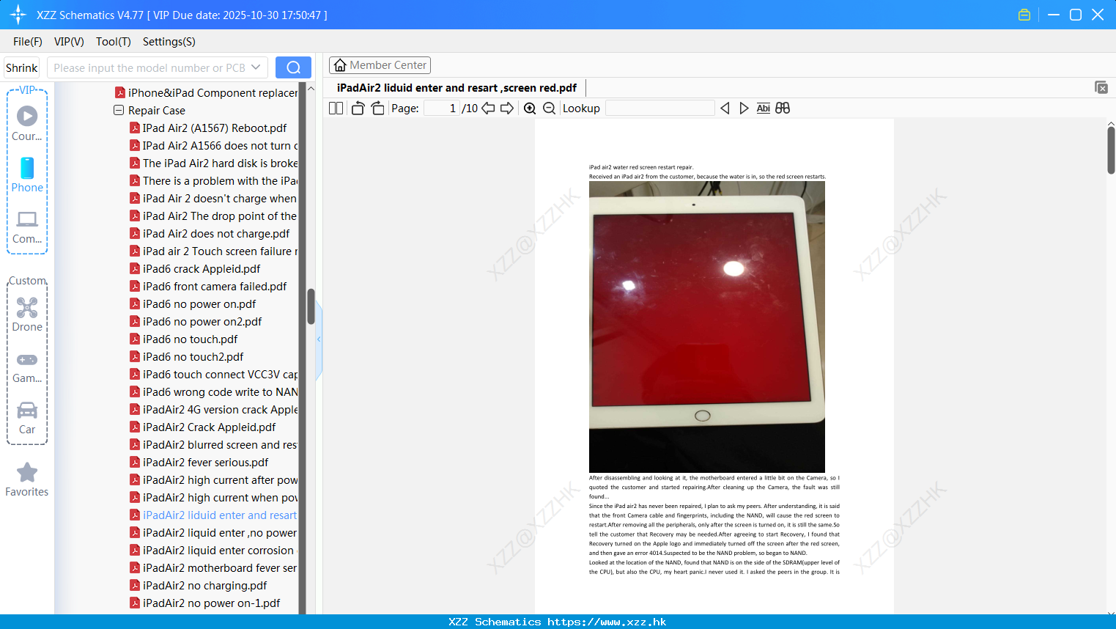Screen dimensions: 1116x629
Task: Open iPadAir2 motherboard fever file
Action: [213, 568]
